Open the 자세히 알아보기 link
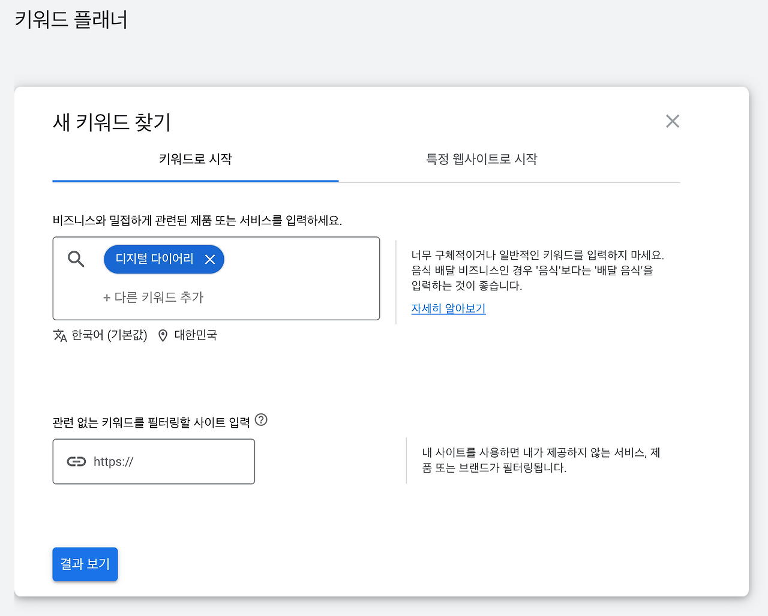The image size is (768, 616). (x=448, y=308)
